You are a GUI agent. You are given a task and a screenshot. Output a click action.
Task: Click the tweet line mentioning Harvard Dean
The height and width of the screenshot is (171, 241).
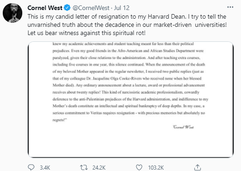point(127,16)
